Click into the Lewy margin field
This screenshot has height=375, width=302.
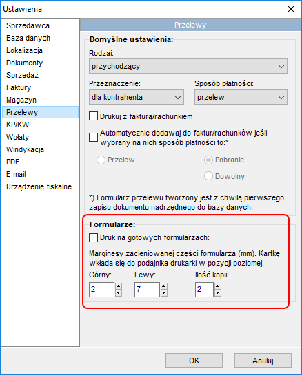pos(147,290)
